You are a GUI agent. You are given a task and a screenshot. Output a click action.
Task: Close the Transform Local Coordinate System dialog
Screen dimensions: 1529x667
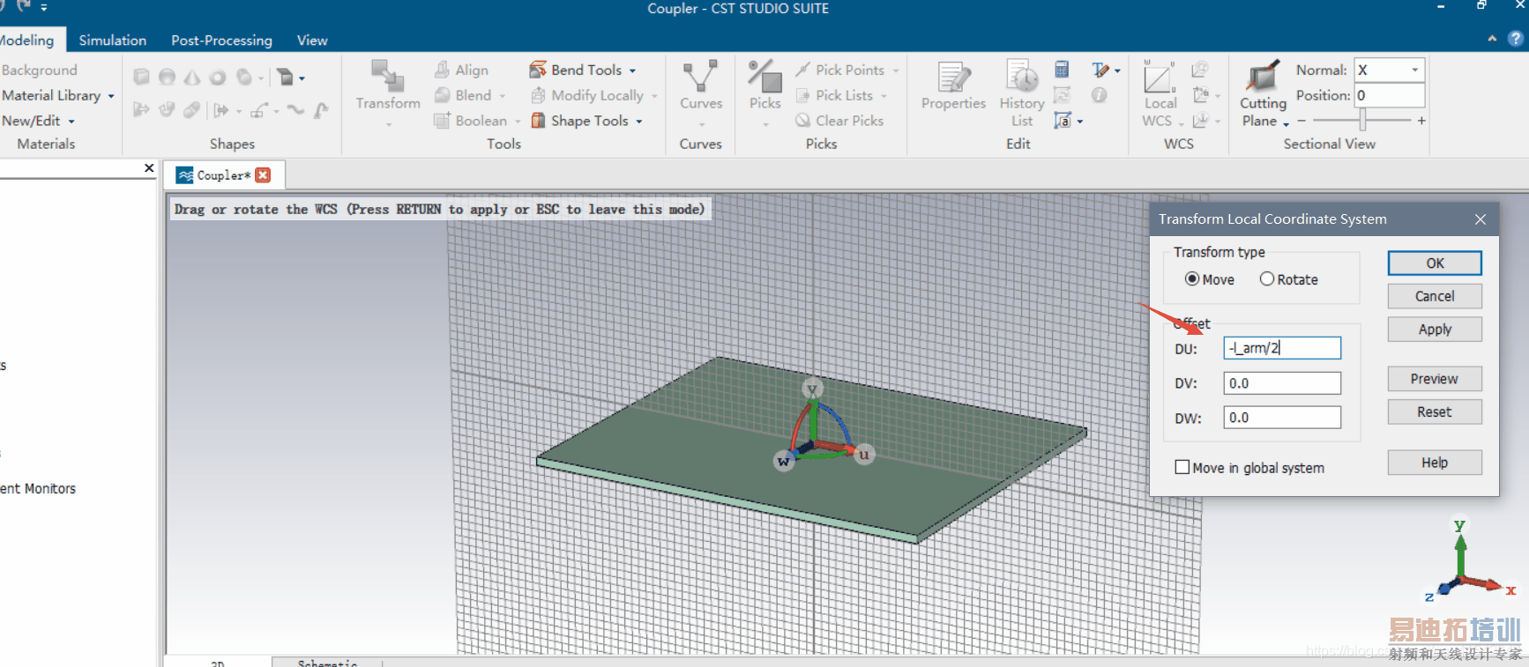1481,219
